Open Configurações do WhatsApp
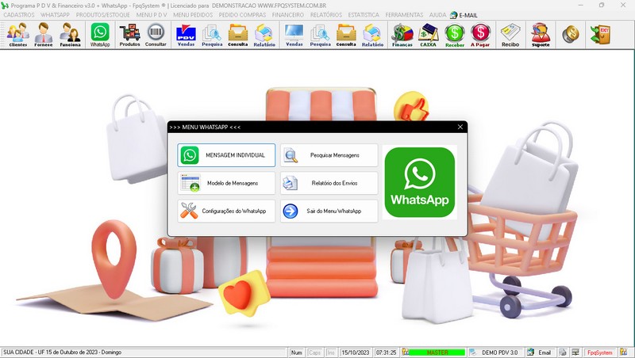 pos(226,211)
